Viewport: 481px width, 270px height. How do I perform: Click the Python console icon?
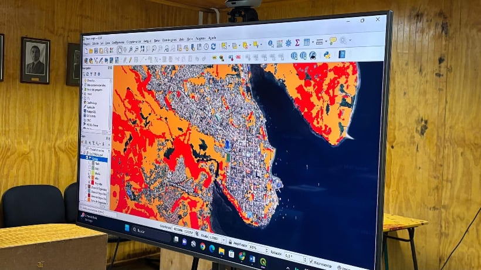point(327,55)
